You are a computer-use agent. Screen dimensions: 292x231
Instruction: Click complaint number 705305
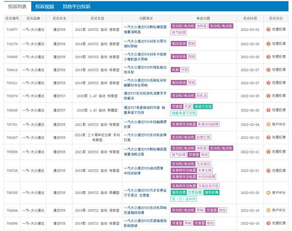pyautogui.click(x=12, y=193)
